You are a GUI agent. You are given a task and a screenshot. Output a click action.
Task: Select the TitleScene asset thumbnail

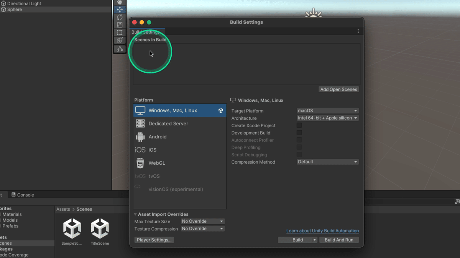click(100, 228)
